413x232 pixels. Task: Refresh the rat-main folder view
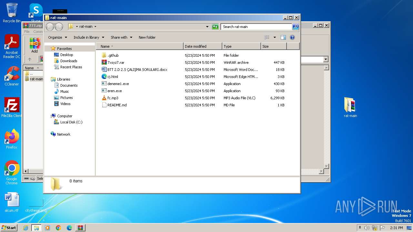click(x=215, y=27)
